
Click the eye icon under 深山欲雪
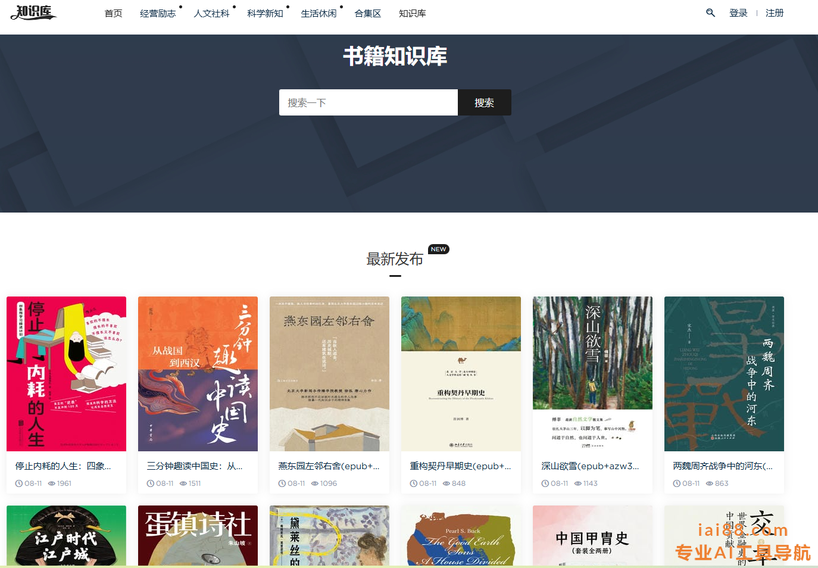coord(578,483)
